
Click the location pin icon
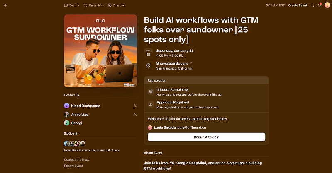(x=149, y=66)
